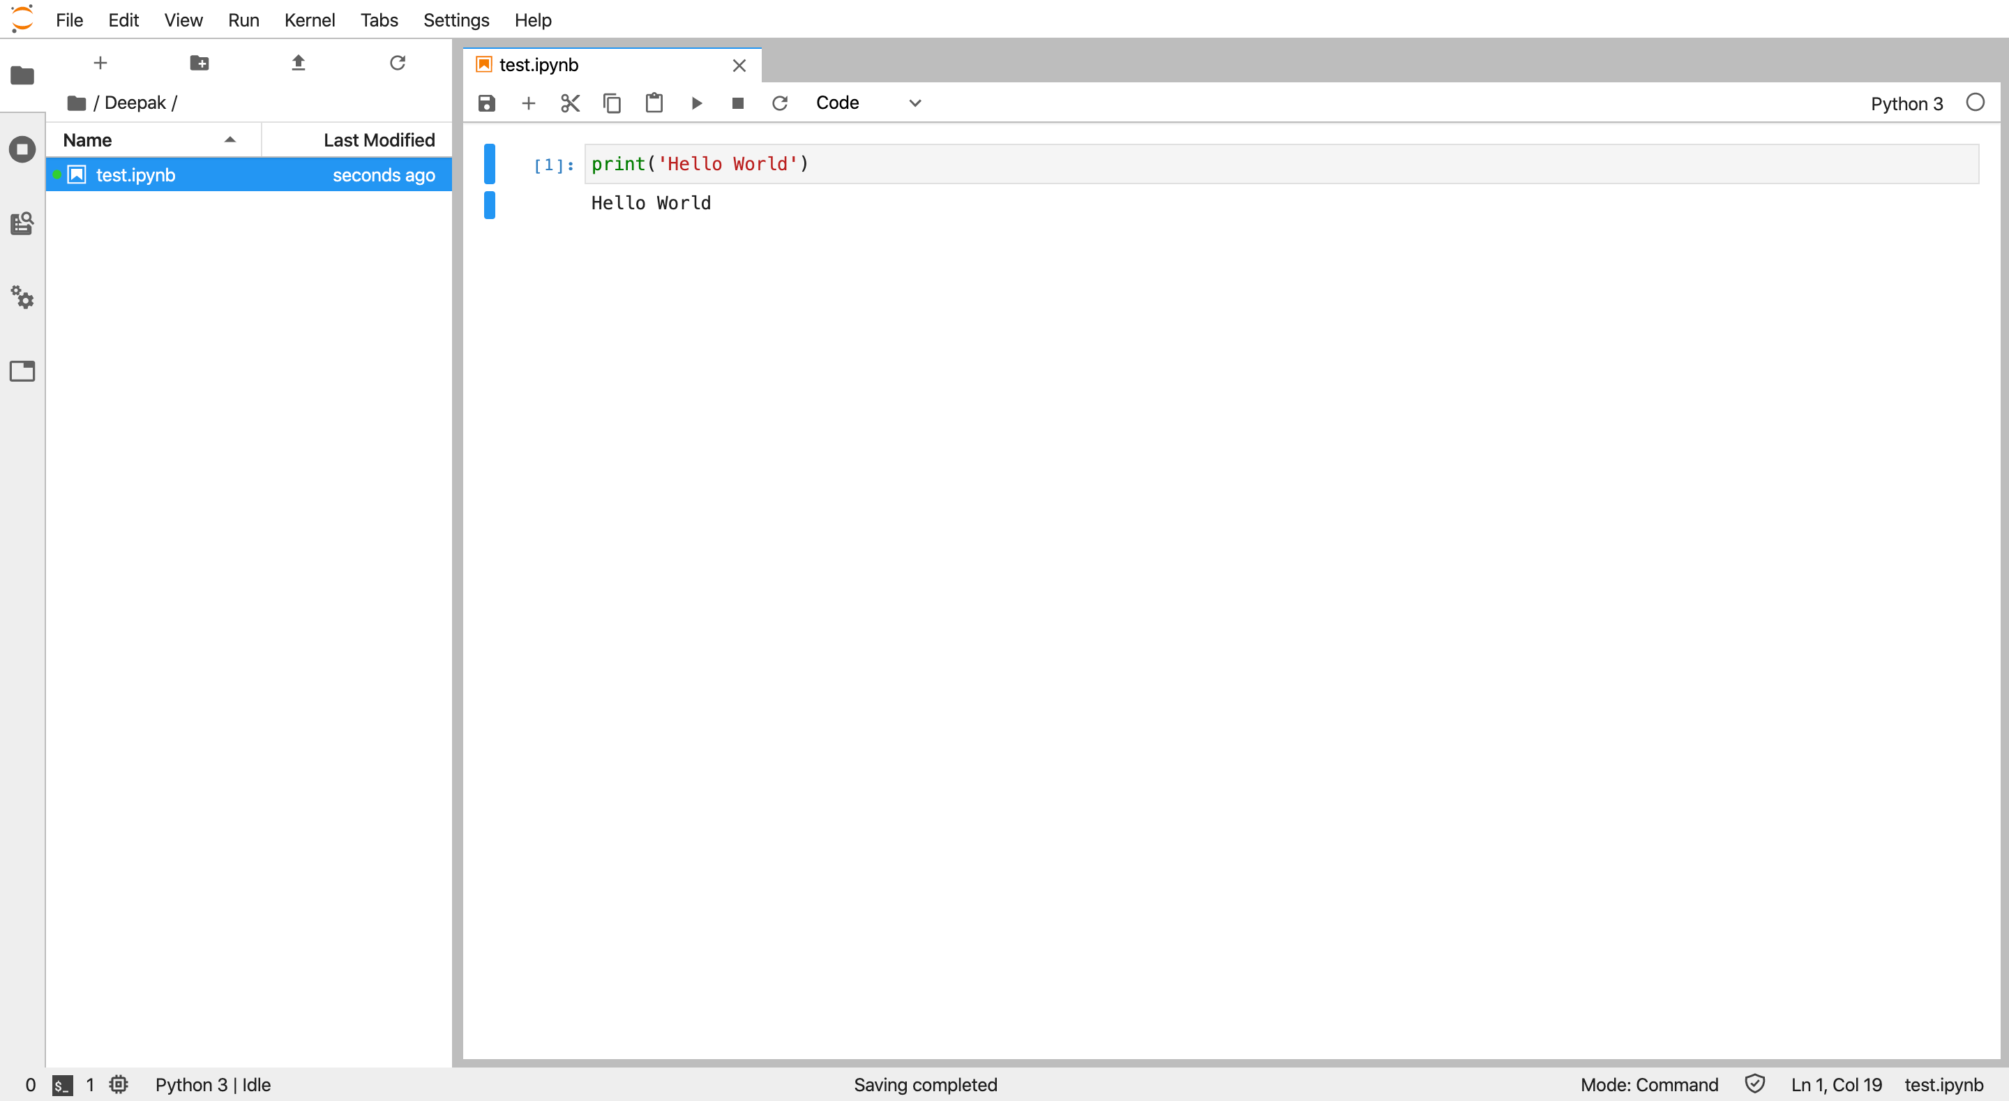
Task: Run the selected cell
Action: (x=696, y=103)
